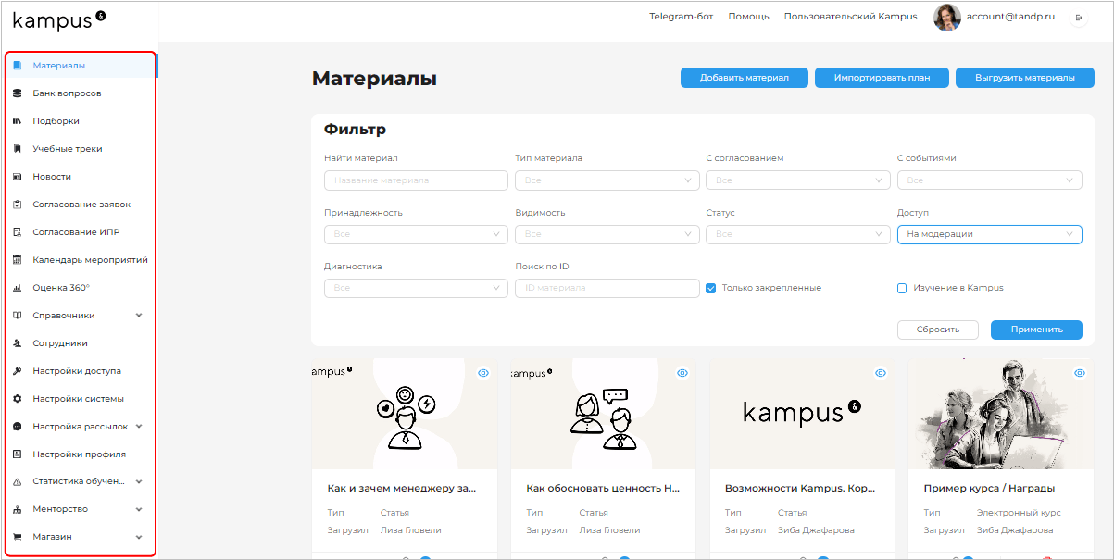Open Оценка 360° chart icon
This screenshot has height=560, width=1114.
click(17, 287)
